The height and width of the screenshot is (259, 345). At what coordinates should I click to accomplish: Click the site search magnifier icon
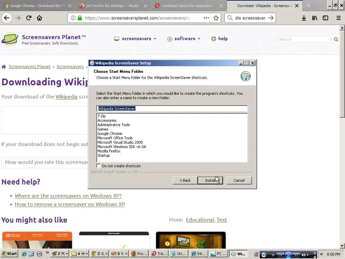[336, 39]
